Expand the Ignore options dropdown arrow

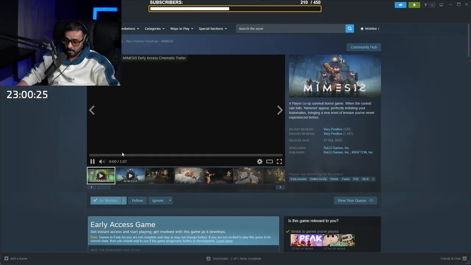[x=170, y=201]
